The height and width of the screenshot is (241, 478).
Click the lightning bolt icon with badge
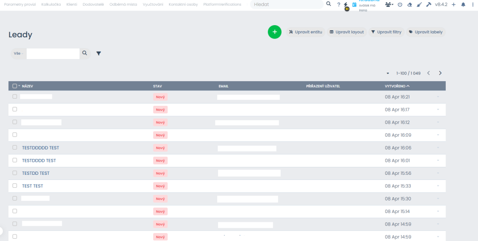[346, 5]
